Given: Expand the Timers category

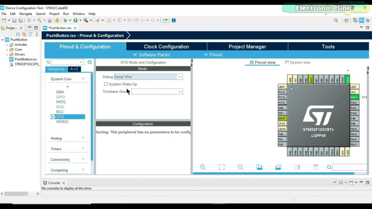Looking at the screenshot, I should (x=83, y=149).
